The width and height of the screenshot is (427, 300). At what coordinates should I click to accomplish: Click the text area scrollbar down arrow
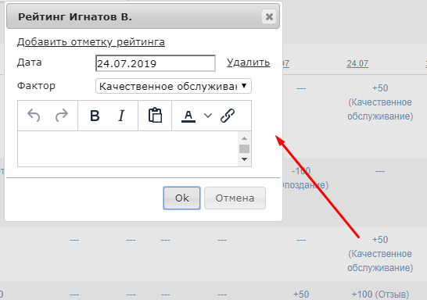coord(244,159)
